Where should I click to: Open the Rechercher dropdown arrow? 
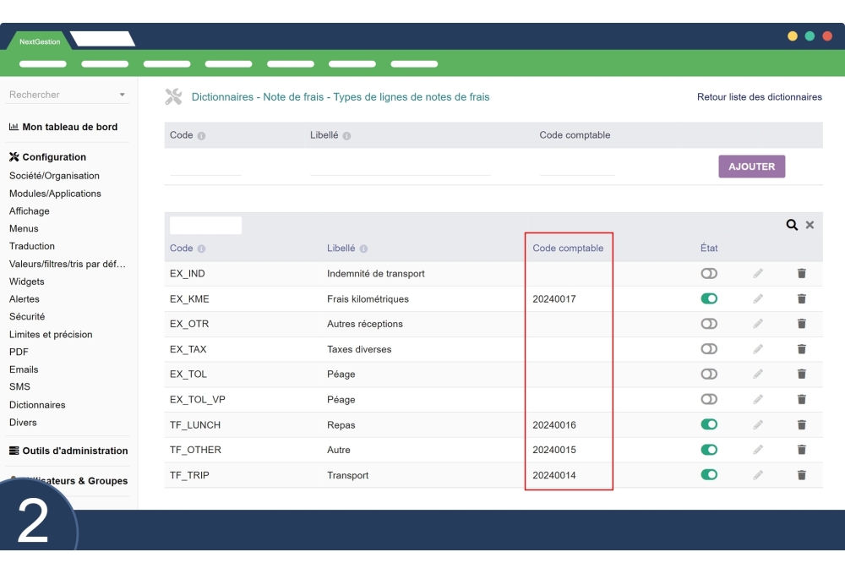(122, 95)
